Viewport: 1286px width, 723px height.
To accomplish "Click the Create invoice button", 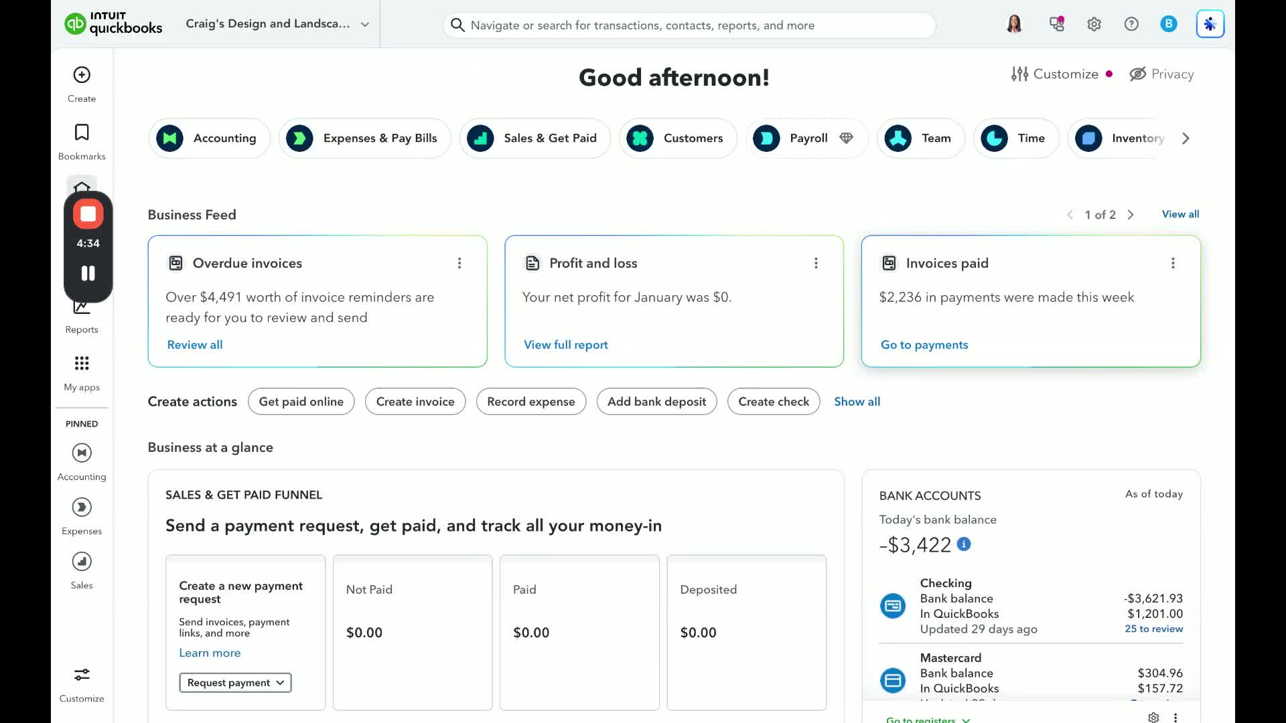I will coord(415,402).
